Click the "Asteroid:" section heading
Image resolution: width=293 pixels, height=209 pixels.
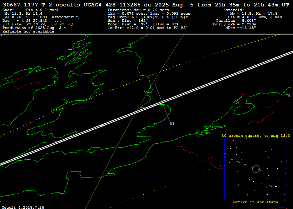[x=233, y=10]
